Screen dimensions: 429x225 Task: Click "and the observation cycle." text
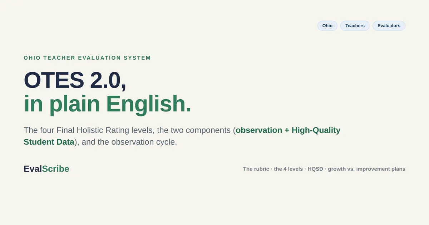(x=129, y=142)
